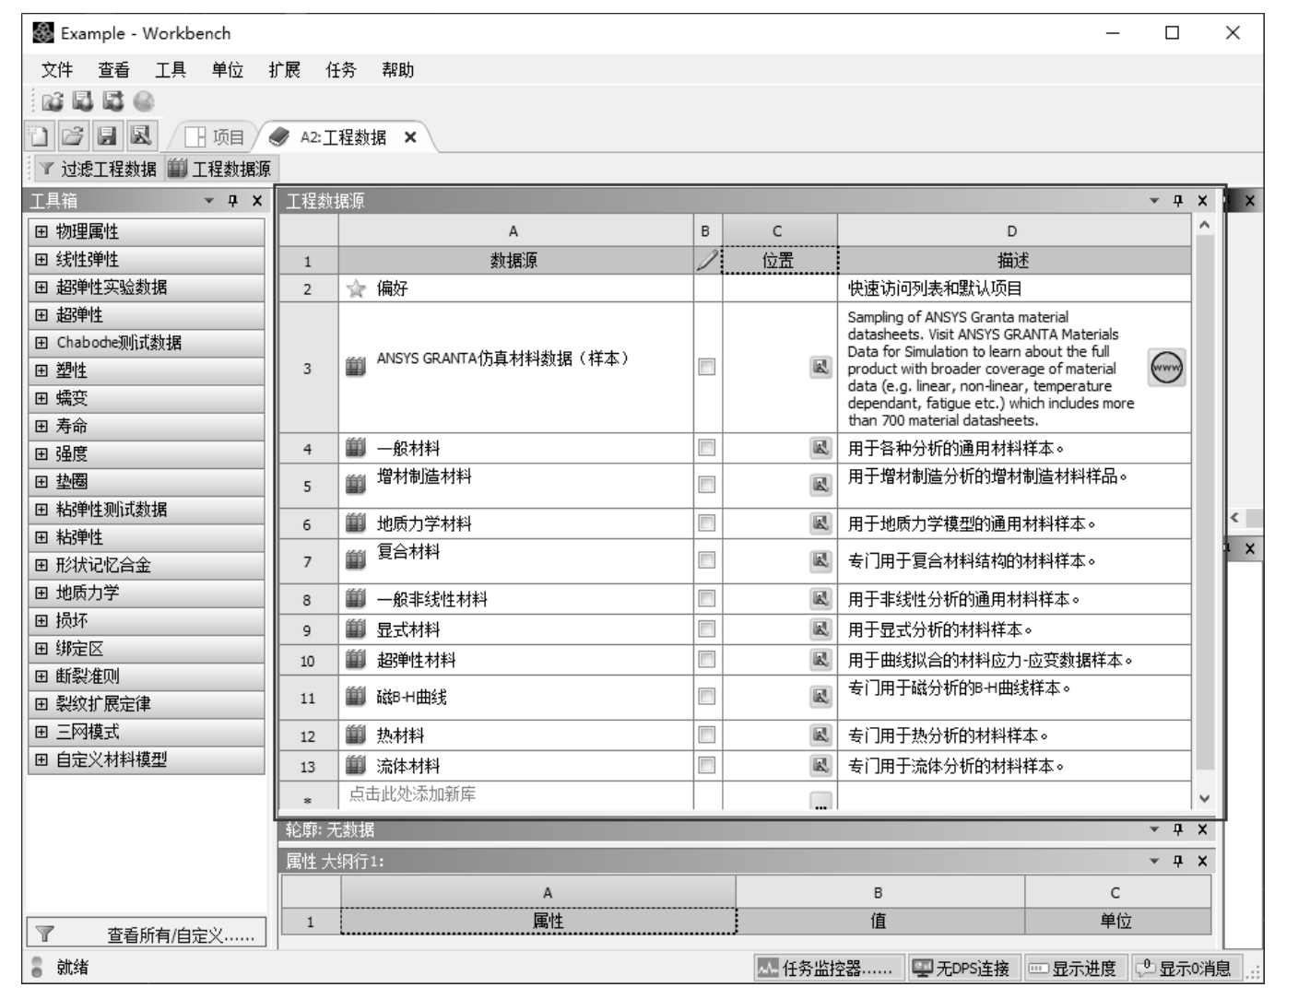This screenshot has width=1310, height=999.
Task: Click the 偏好 star icon
Action: [356, 288]
